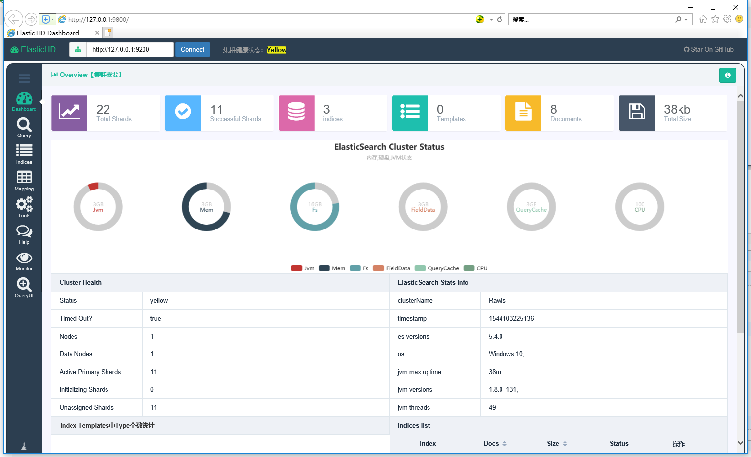Viewport: 751px width, 457px height.
Task: Click the Total Size floppy icon
Action: click(x=637, y=113)
